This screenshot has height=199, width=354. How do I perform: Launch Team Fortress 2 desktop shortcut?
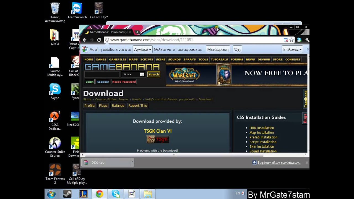(x=55, y=174)
